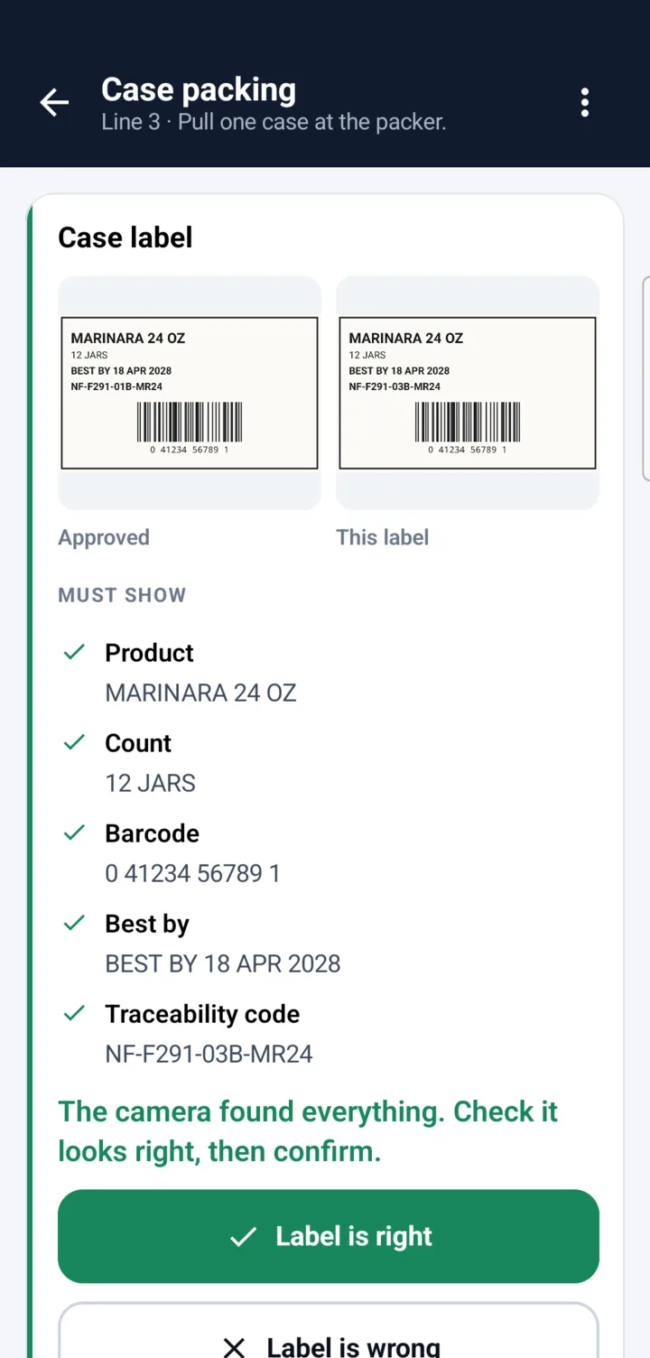Tap the 0 41234 56789 1 barcode value

192,873
